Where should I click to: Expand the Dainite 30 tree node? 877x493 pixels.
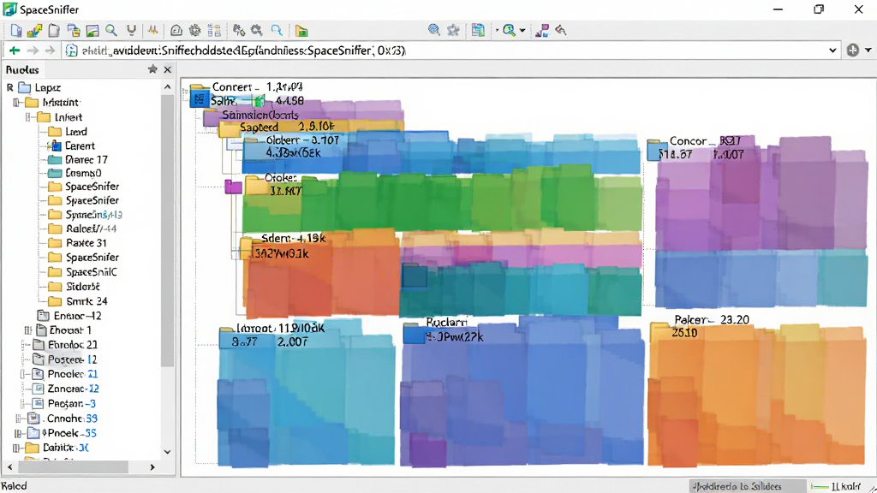click(x=17, y=448)
